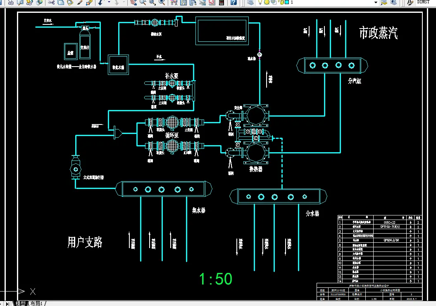Open the QuickCalc calculator
The height and width of the screenshot is (306, 436).
(x=222, y=2)
